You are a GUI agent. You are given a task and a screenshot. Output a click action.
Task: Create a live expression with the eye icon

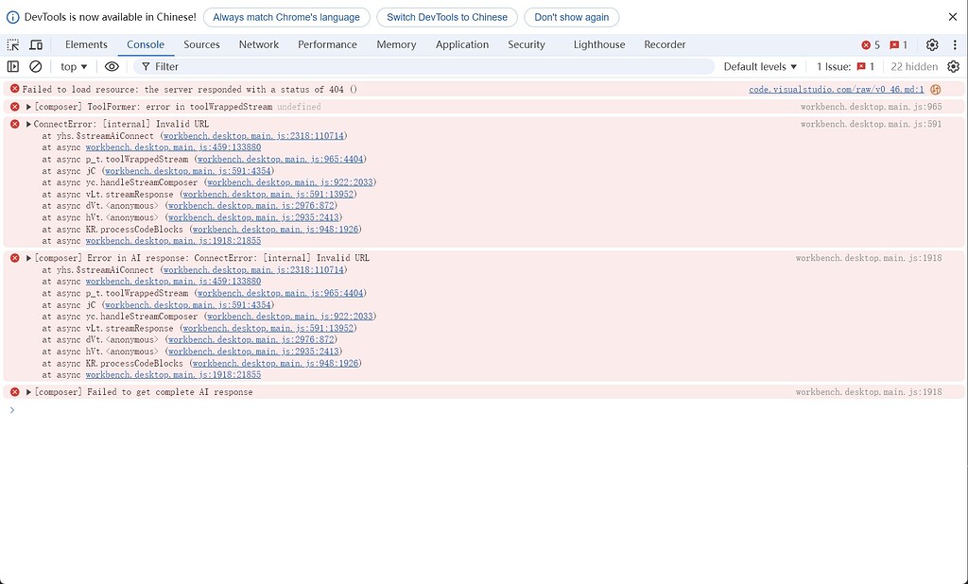click(112, 66)
